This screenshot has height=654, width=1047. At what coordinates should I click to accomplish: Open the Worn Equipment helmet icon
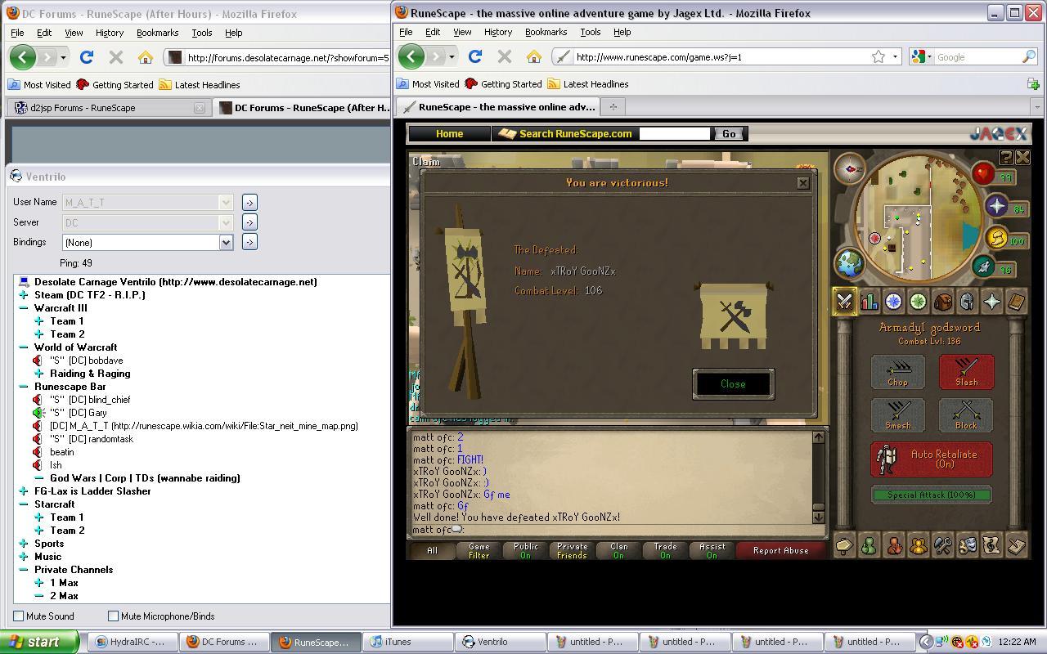click(968, 302)
